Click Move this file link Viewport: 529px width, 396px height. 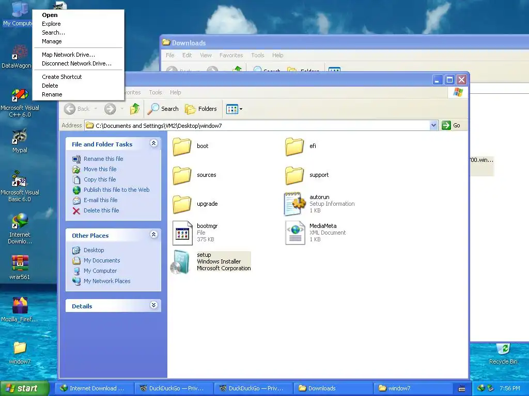coord(100,169)
